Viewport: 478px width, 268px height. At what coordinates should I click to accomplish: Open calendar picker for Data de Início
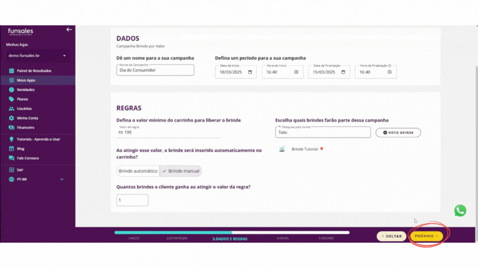[250, 72]
